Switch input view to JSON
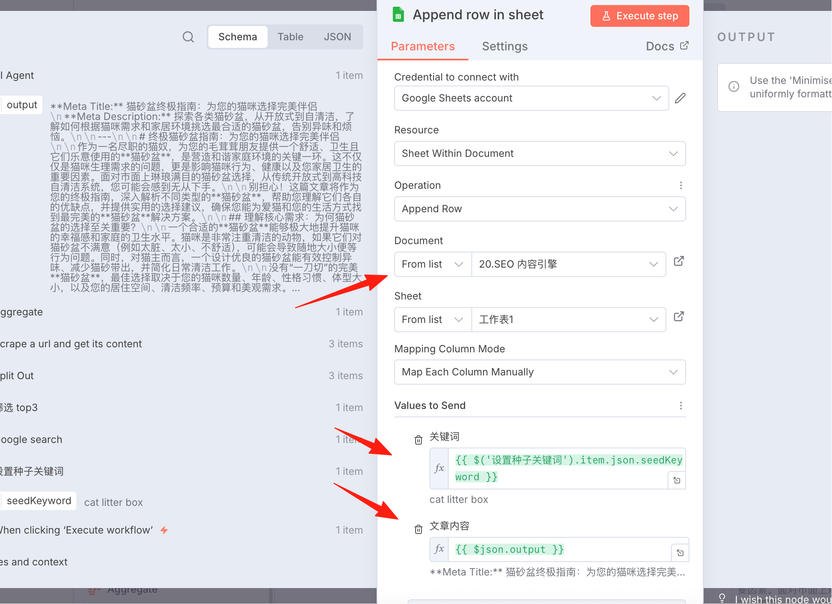This screenshot has width=832, height=604. 337,37
